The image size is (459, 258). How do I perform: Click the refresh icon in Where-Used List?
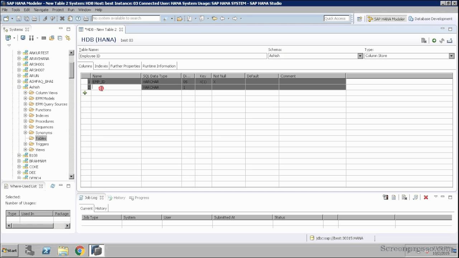click(x=53, y=186)
